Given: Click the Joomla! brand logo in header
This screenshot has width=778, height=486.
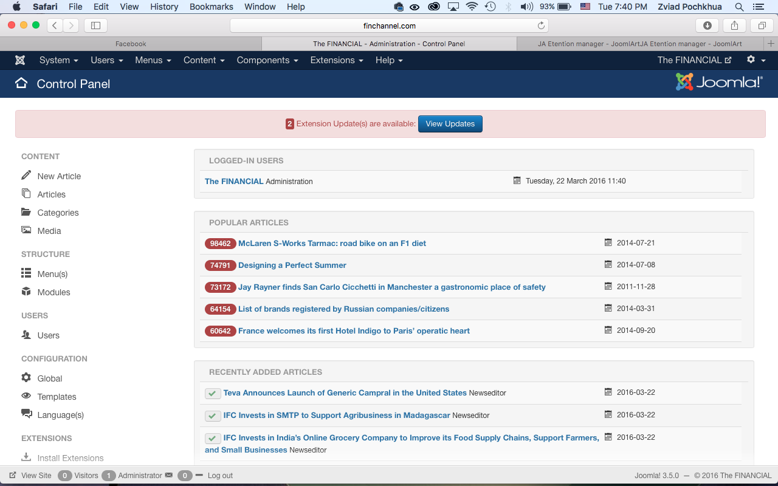Looking at the screenshot, I should (720, 82).
